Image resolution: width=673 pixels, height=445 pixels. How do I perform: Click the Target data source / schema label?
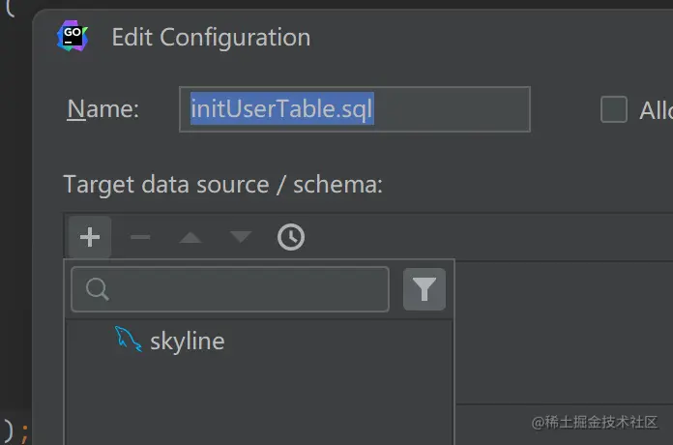(x=222, y=184)
